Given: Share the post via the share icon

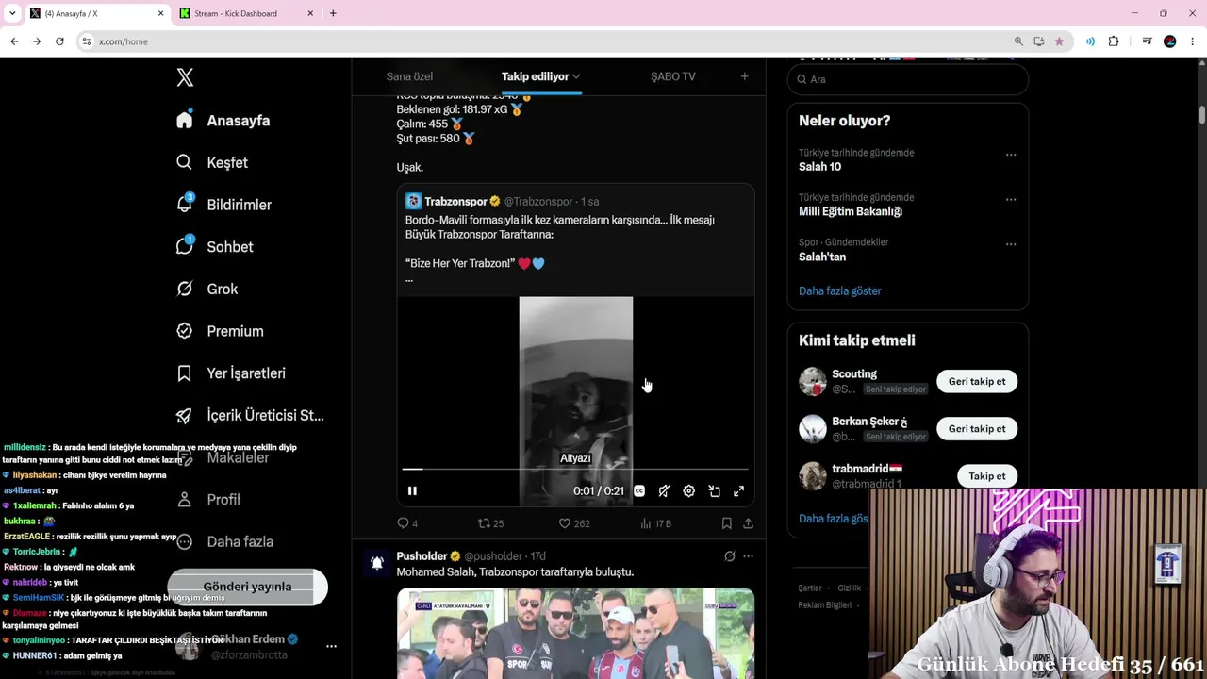Looking at the screenshot, I should (748, 523).
